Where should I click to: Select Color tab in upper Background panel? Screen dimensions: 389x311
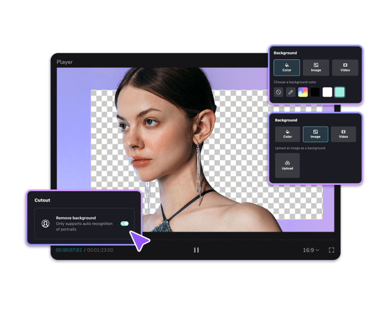(x=287, y=67)
